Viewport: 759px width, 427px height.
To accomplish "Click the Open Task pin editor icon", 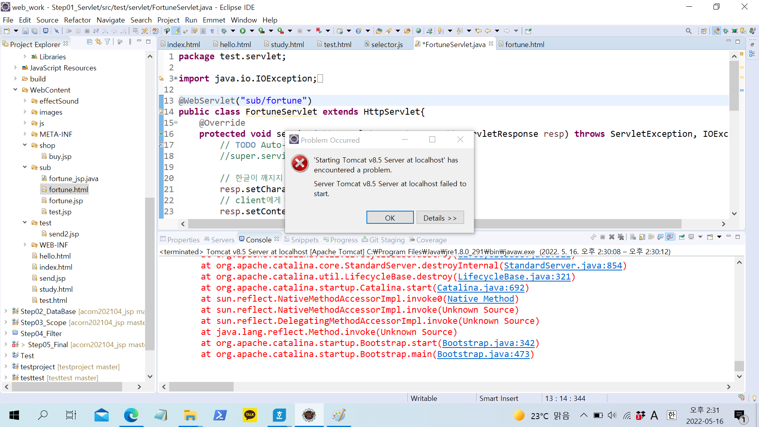I will (529, 31).
